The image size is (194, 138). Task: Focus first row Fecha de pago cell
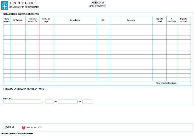(x=46, y=26)
